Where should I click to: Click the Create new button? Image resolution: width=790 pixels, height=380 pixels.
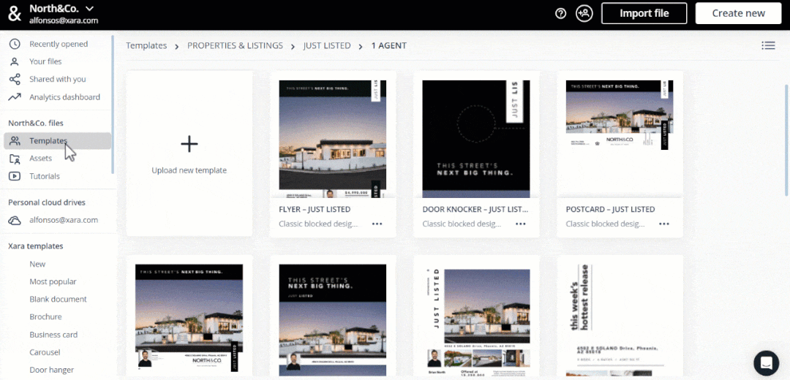(x=738, y=13)
